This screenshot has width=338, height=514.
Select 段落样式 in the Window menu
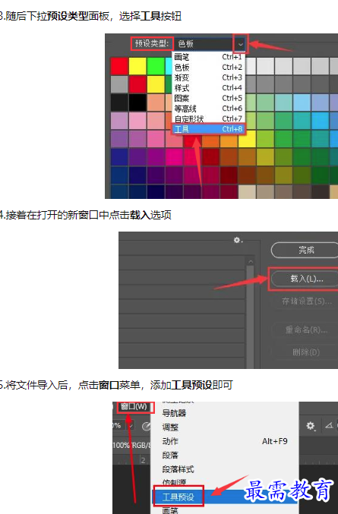point(225,469)
